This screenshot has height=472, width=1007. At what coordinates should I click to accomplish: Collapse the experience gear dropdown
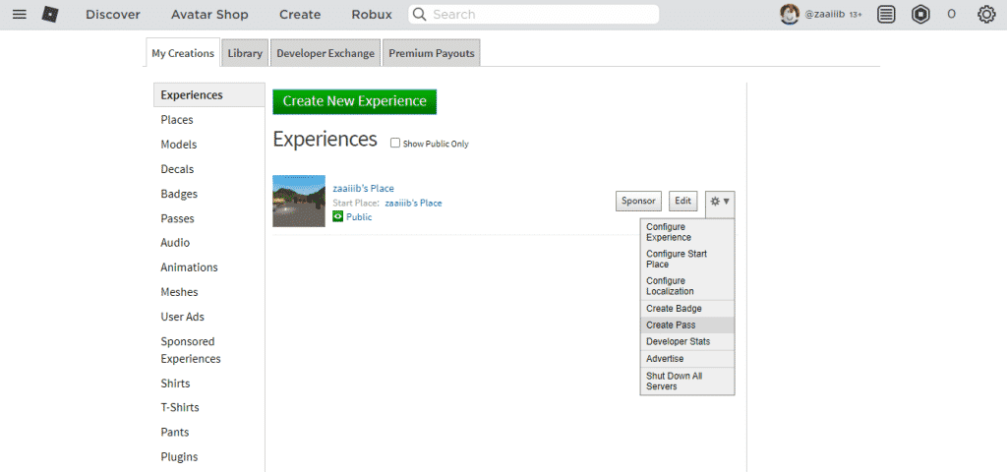point(720,202)
